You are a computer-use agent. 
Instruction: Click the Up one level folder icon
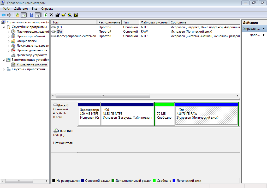[17, 15]
